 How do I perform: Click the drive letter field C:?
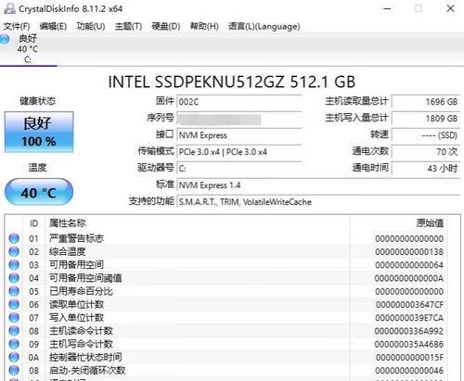(239, 169)
